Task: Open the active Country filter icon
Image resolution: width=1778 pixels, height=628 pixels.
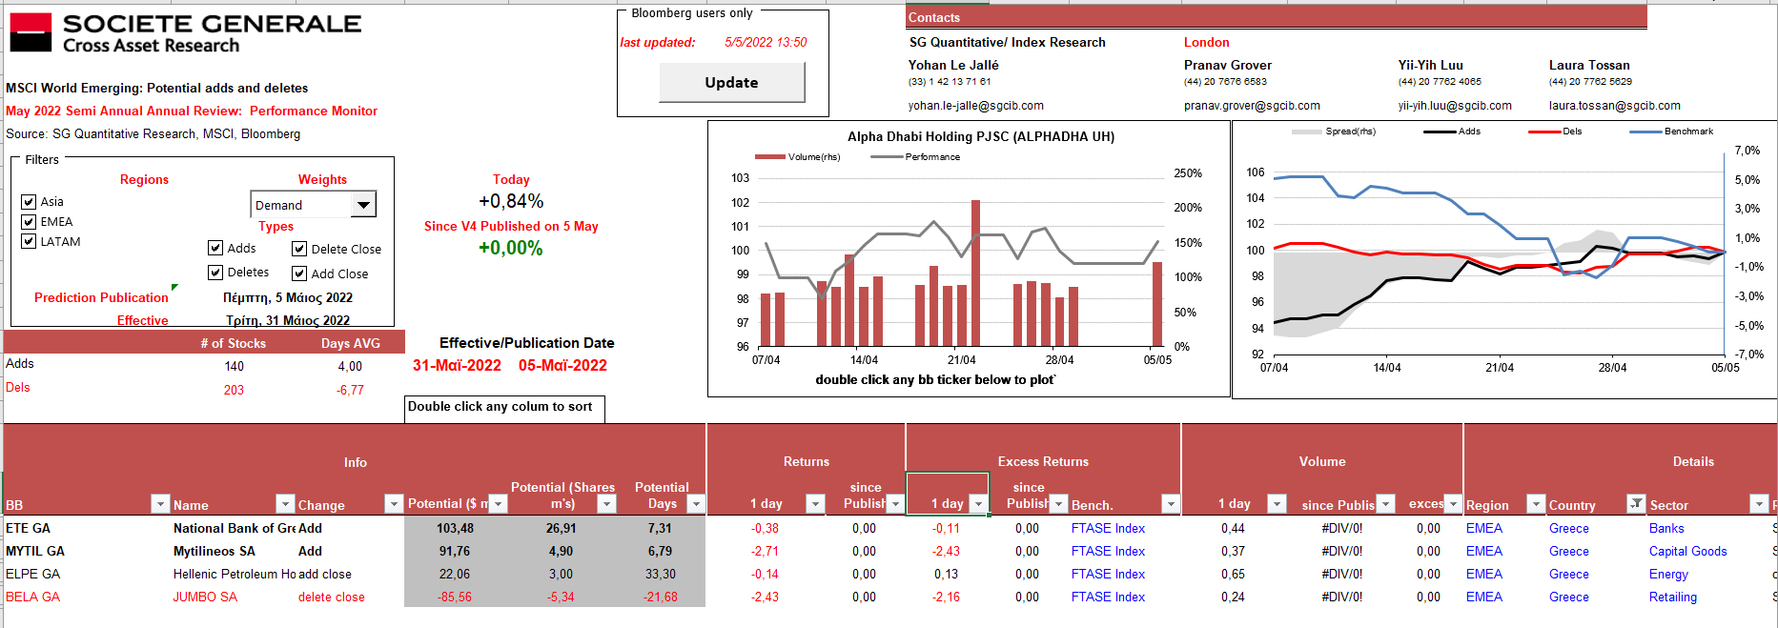Action: tap(1636, 504)
